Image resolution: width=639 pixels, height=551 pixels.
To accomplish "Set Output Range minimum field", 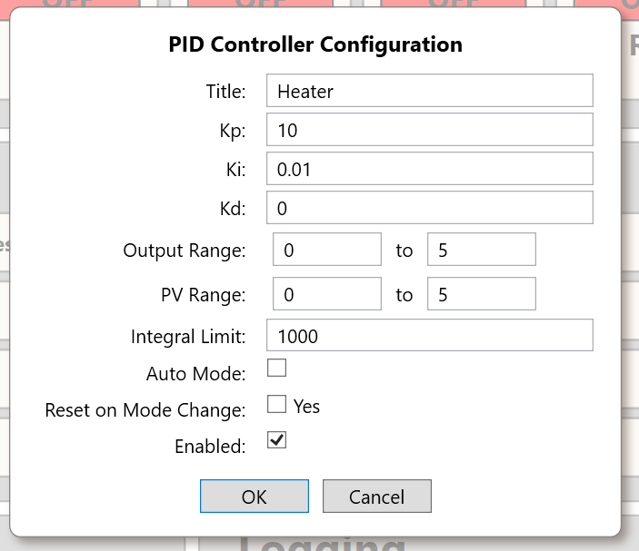I will click(327, 249).
